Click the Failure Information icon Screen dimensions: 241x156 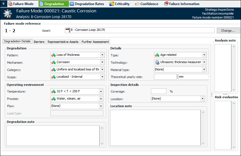point(166,4)
